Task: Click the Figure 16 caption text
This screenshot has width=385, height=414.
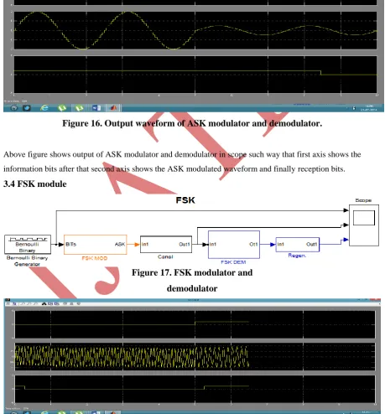Action: (x=192, y=123)
